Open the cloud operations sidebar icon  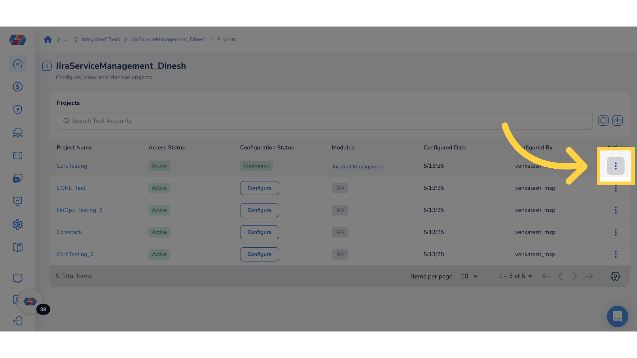(x=18, y=133)
